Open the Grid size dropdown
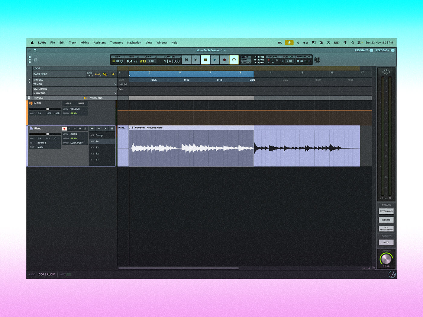423x317 pixels. click(89, 74)
